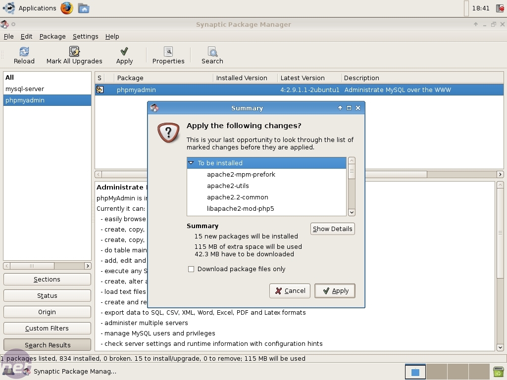Sort by the Installed Version column header
Viewport: 507px width, 380px height.
coord(246,78)
